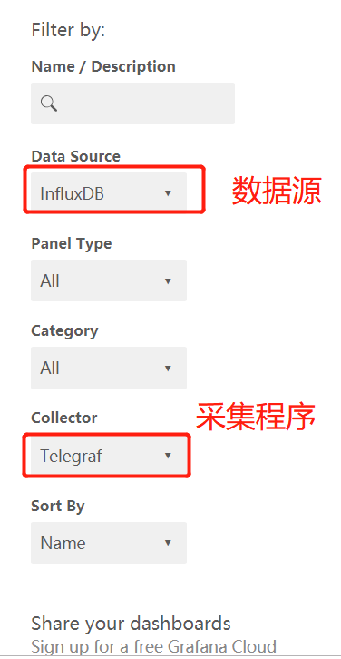This screenshot has width=341, height=659.
Task: Click the arrow beside Name in Sort By
Action: (168, 543)
